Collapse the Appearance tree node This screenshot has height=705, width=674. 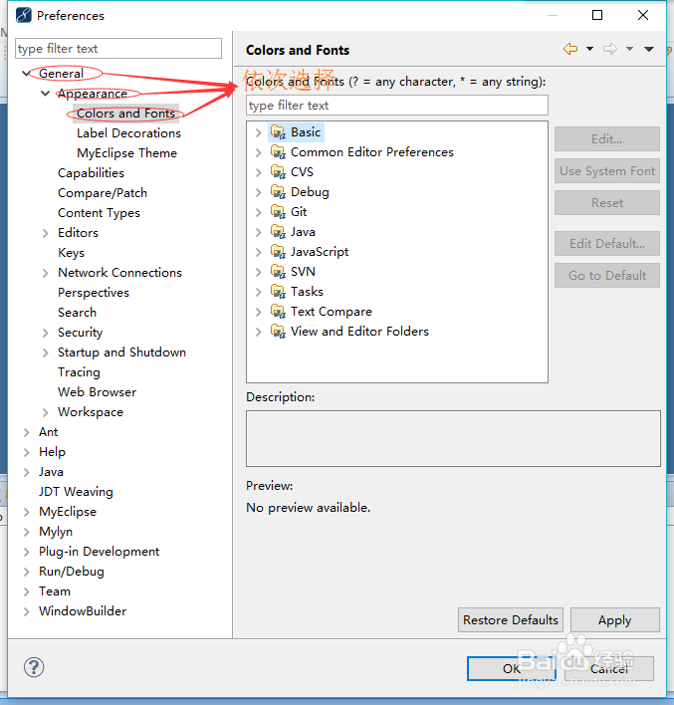click(45, 94)
